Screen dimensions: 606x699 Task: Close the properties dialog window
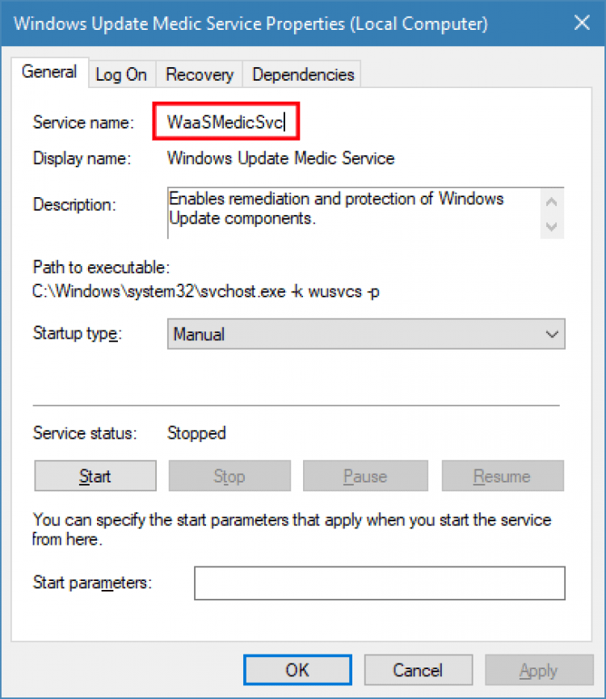tap(581, 23)
